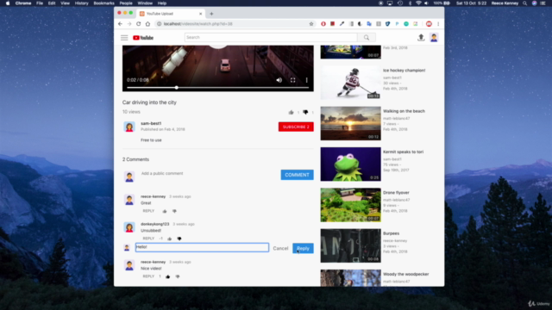The width and height of the screenshot is (552, 310).
Task: Click the YouTube logo
Action: [x=143, y=38]
